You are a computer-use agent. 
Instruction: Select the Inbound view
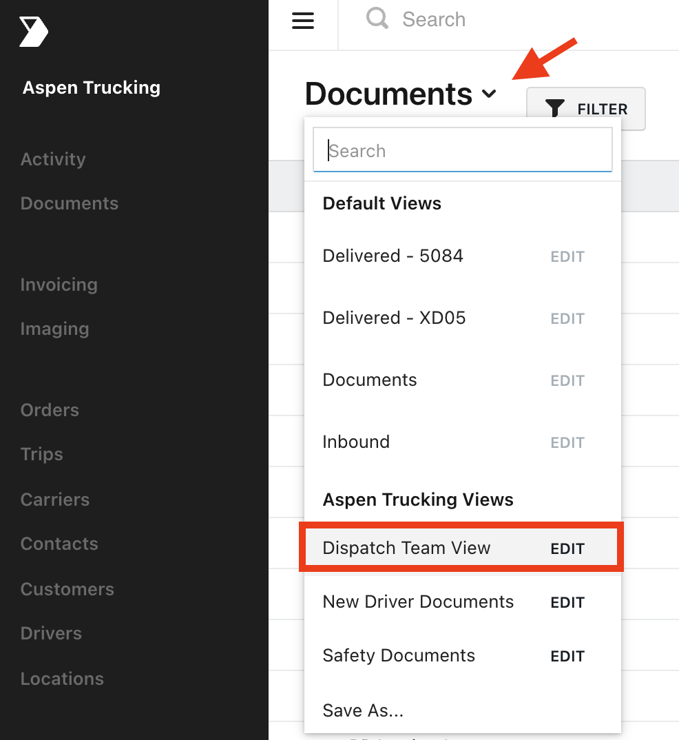click(x=356, y=442)
